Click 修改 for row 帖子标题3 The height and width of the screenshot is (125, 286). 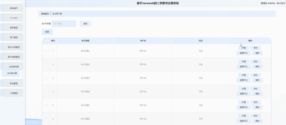click(255, 75)
